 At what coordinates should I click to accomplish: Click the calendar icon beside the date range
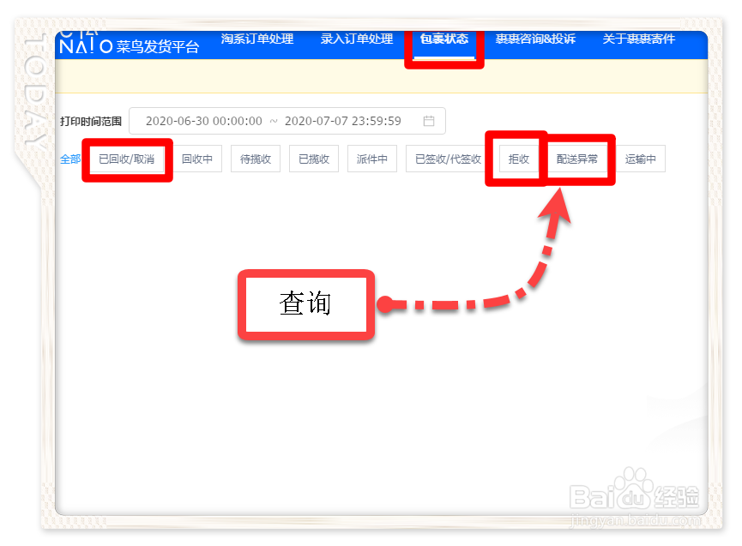(x=430, y=120)
